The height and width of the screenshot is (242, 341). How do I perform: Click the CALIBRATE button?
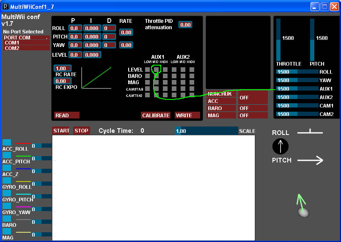coord(156,115)
